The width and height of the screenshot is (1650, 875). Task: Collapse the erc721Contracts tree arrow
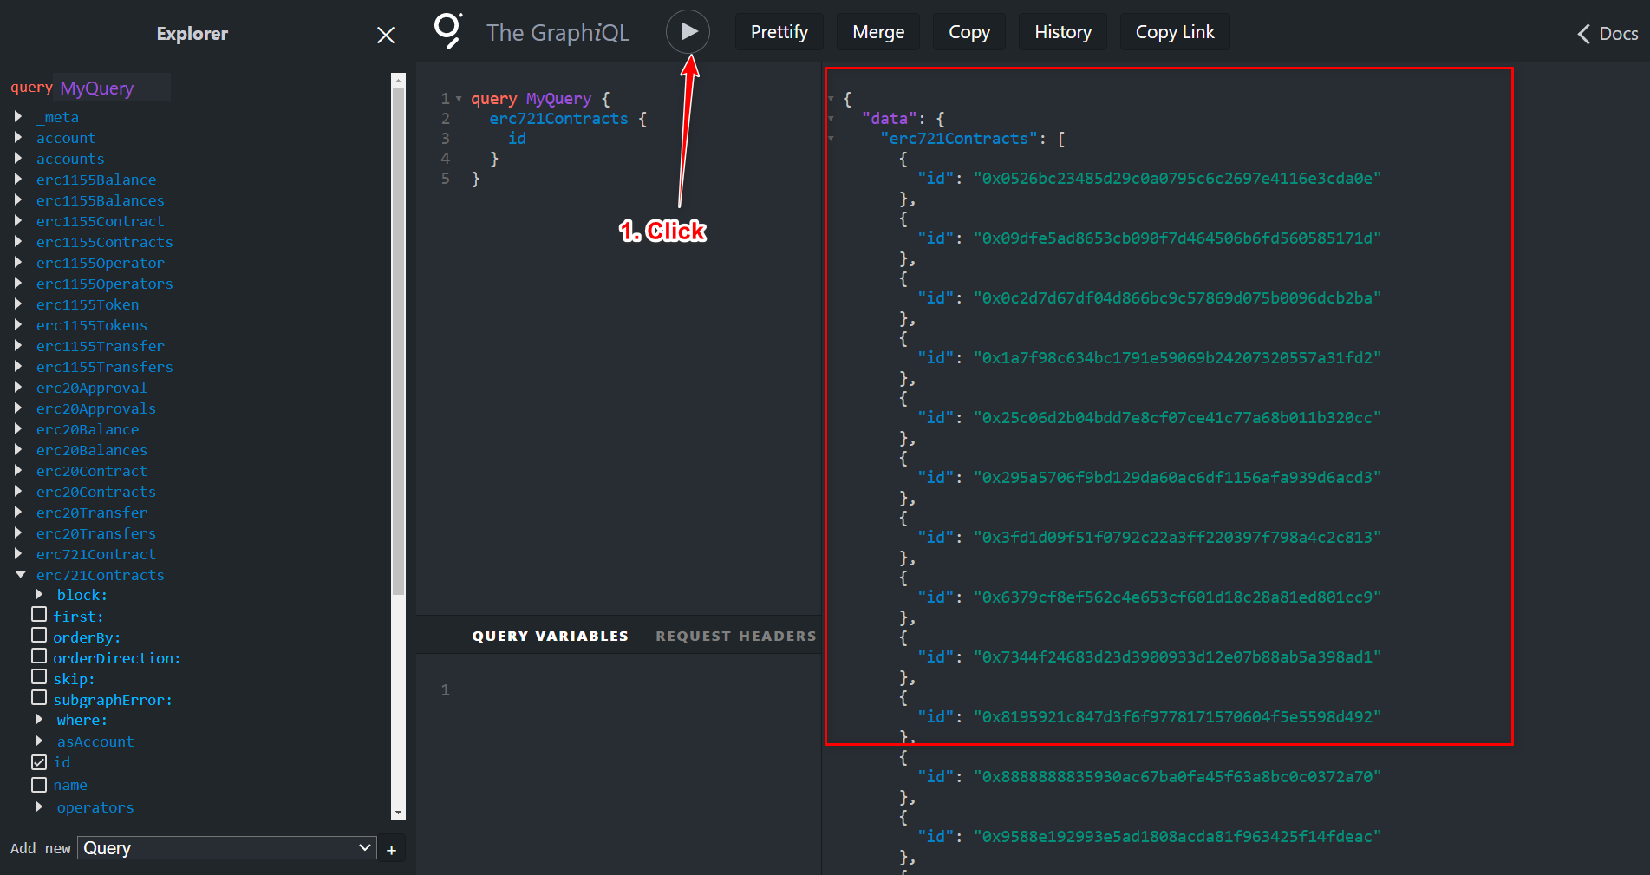pyautogui.click(x=20, y=575)
